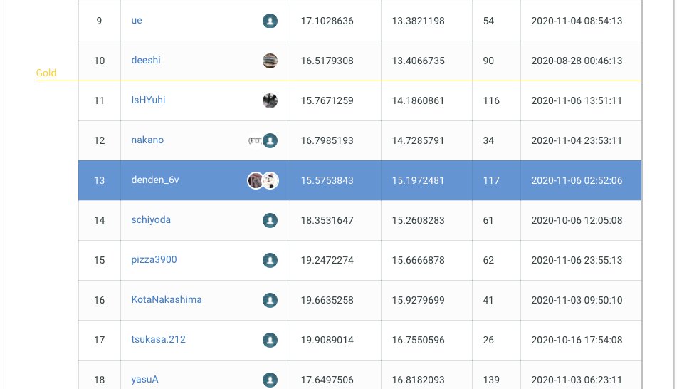694x389 pixels.
Task: Select score 13.3821198 in ue's row
Action: coord(419,21)
